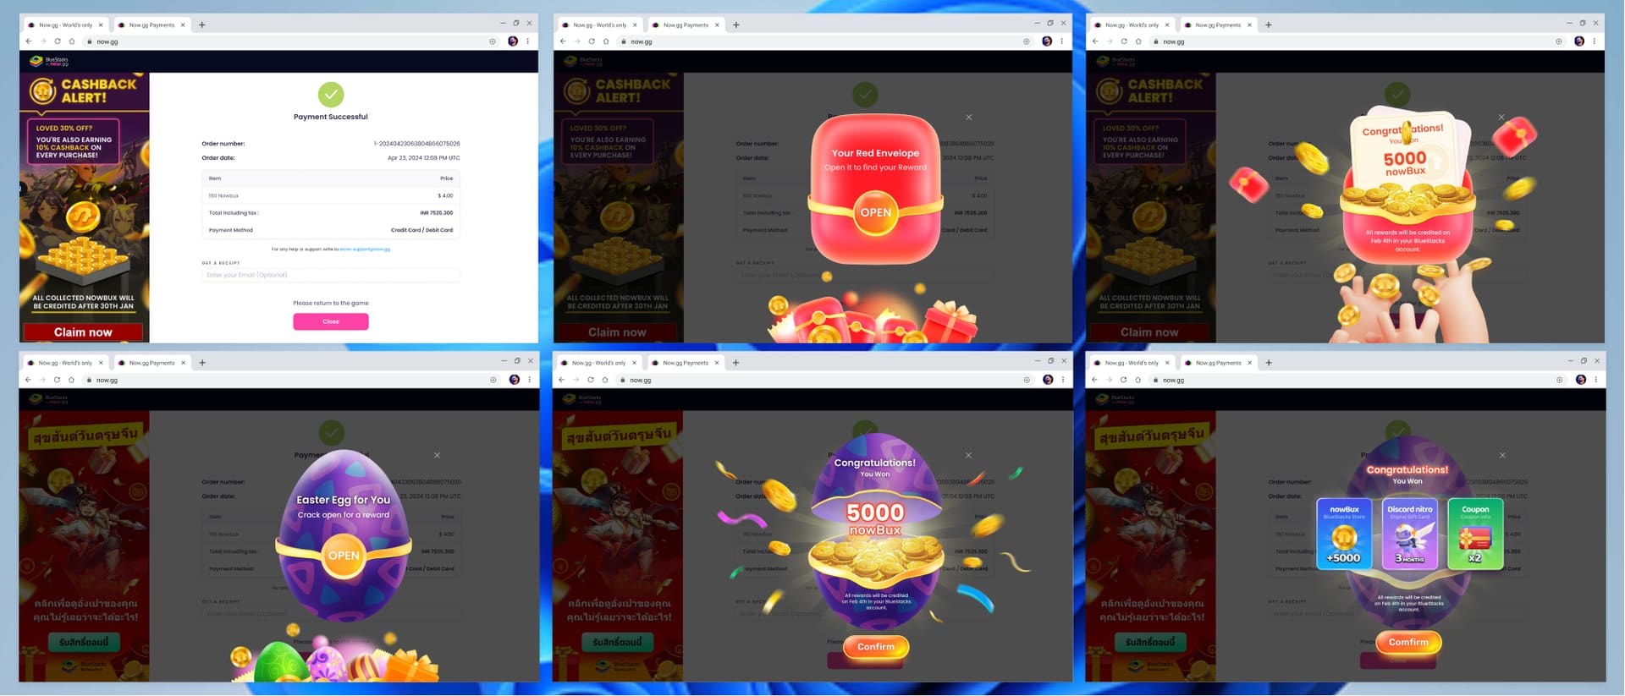The image size is (1625, 696).
Task: Click the zoom icon in the egg 5000 nowBux window's address bar
Action: coord(1027,380)
